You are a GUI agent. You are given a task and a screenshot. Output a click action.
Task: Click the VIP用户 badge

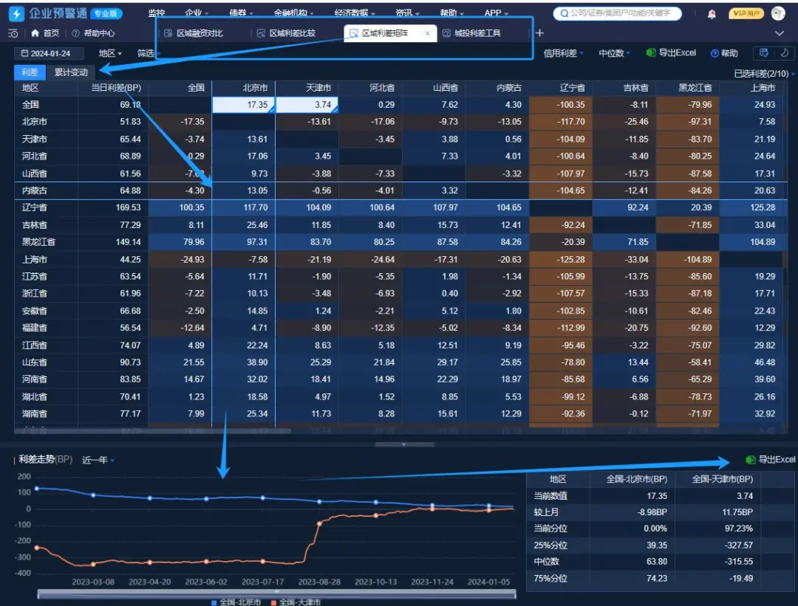tap(746, 13)
